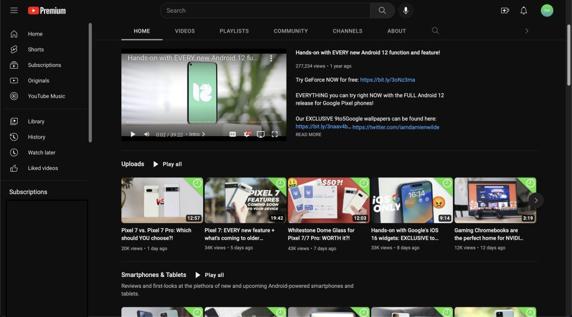
Task: Switch to the PLAYLISTS tab
Action: coord(234,31)
